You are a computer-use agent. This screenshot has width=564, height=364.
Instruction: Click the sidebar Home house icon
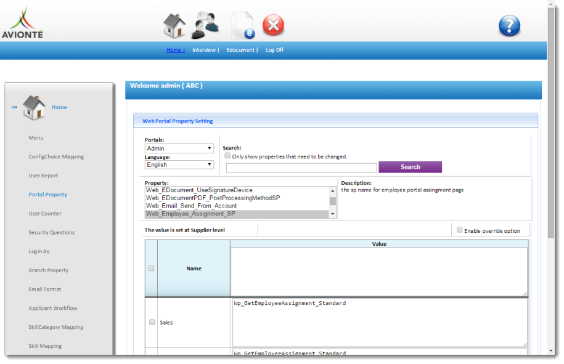pos(34,107)
